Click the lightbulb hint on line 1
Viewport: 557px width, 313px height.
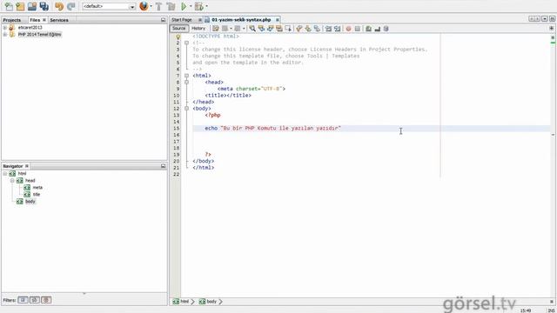[178, 37]
